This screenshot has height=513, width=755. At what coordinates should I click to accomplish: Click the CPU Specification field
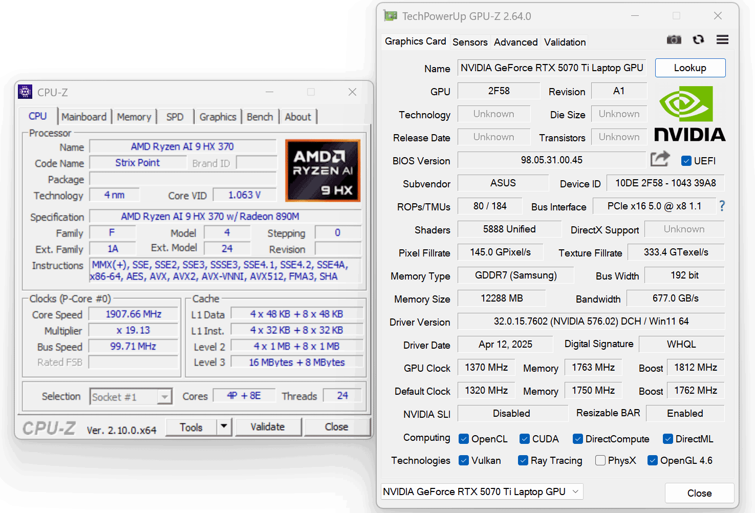[x=225, y=217]
